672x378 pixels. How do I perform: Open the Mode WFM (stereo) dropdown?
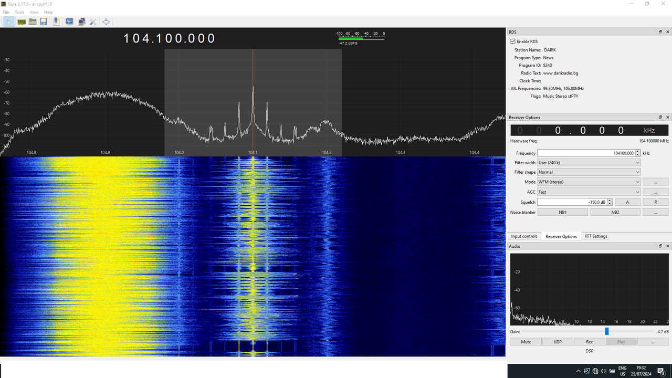click(589, 182)
